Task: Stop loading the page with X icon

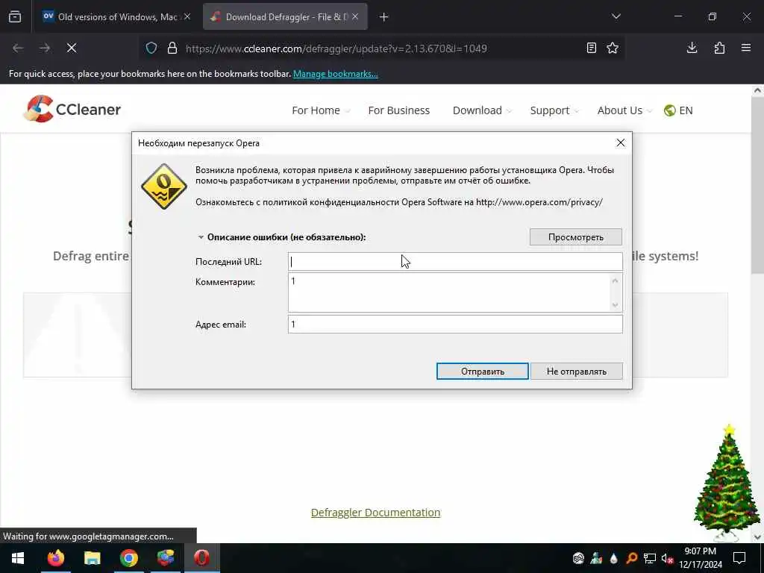Action: click(72, 48)
